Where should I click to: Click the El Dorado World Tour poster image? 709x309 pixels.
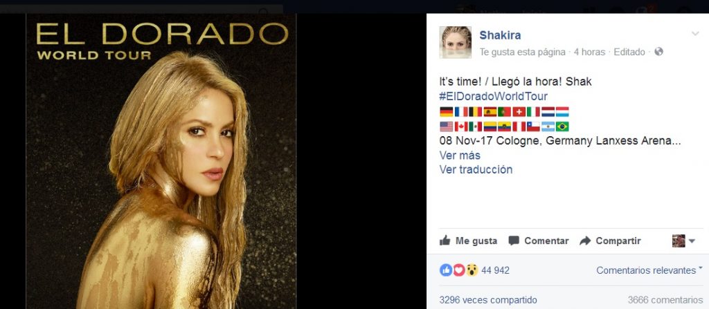point(161,161)
